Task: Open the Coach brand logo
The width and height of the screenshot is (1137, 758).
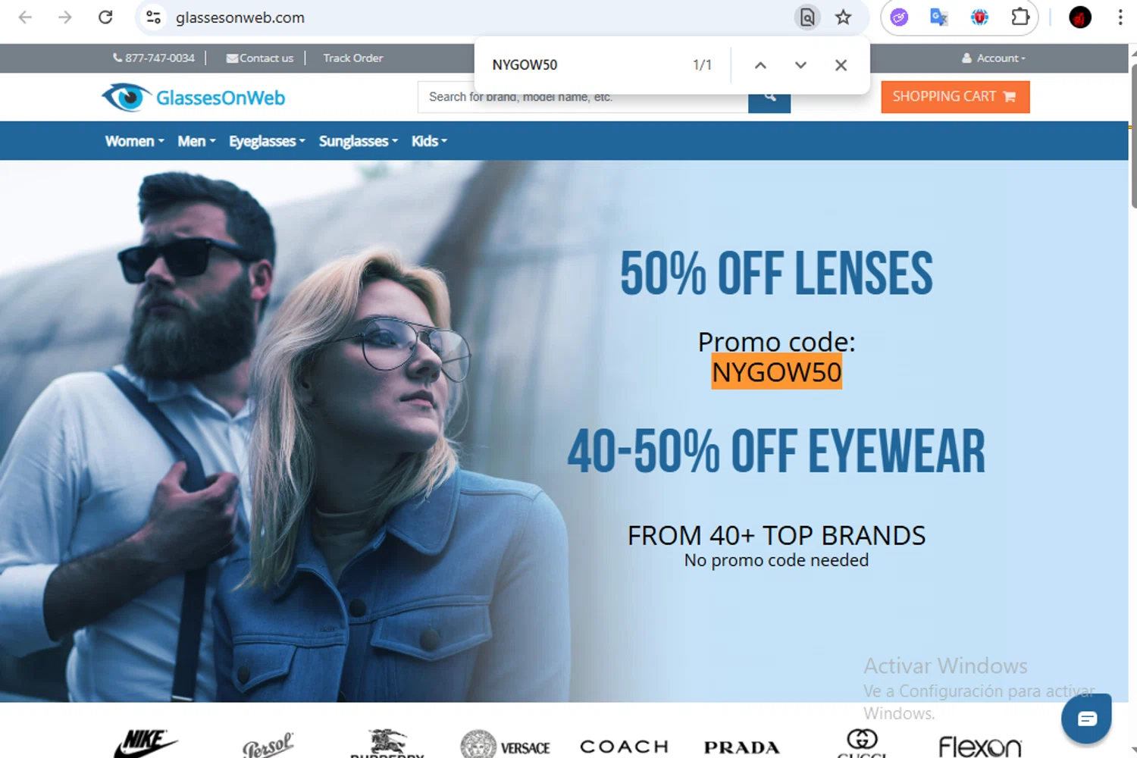Action: [624, 747]
